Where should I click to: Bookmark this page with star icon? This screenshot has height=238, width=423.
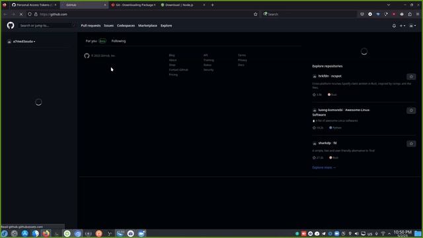[256, 15]
